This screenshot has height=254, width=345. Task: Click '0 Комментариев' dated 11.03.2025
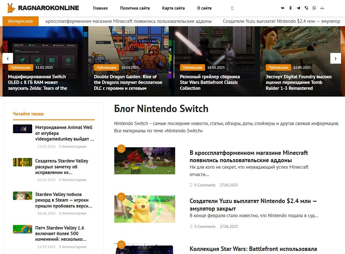[72, 247]
